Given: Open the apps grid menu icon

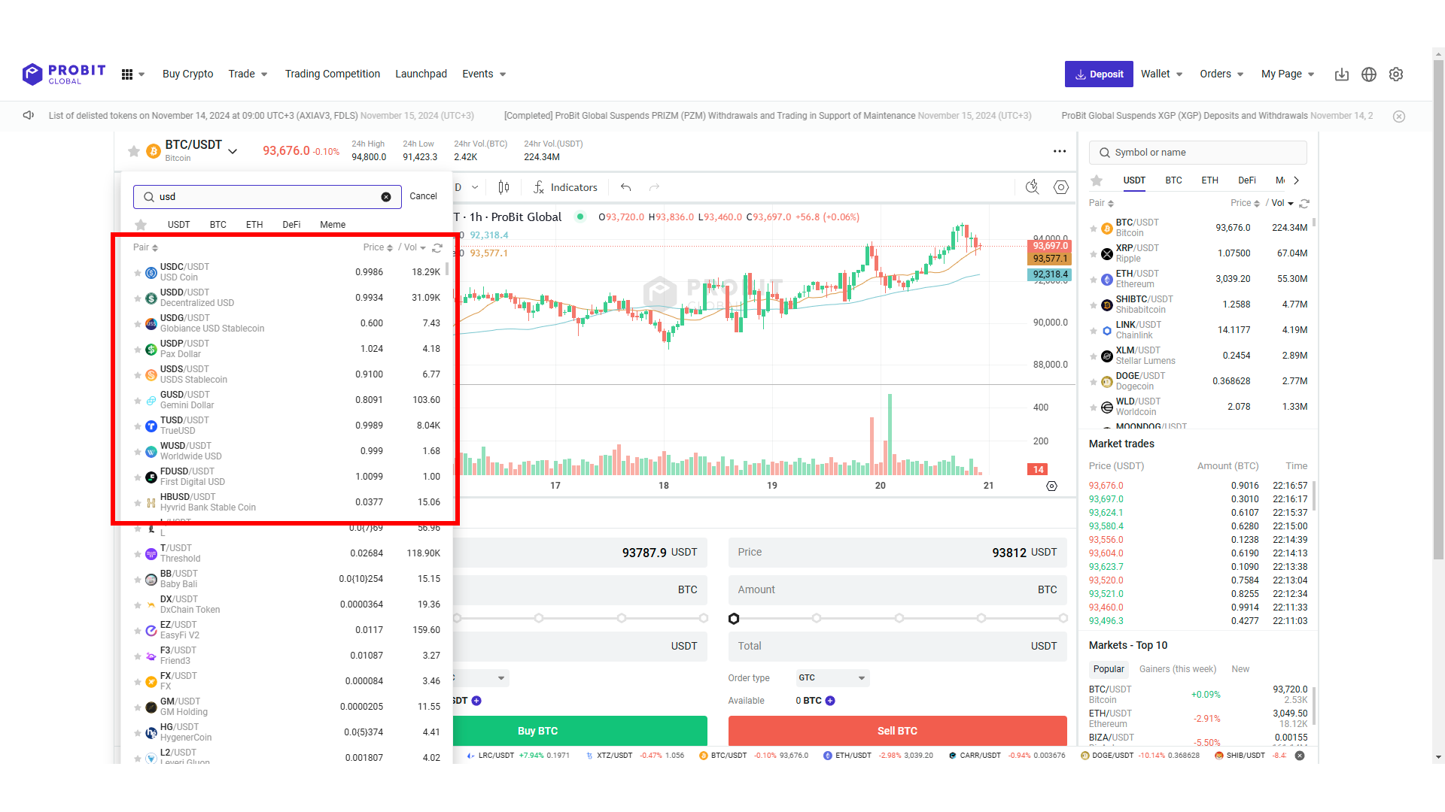Looking at the screenshot, I should coord(127,74).
